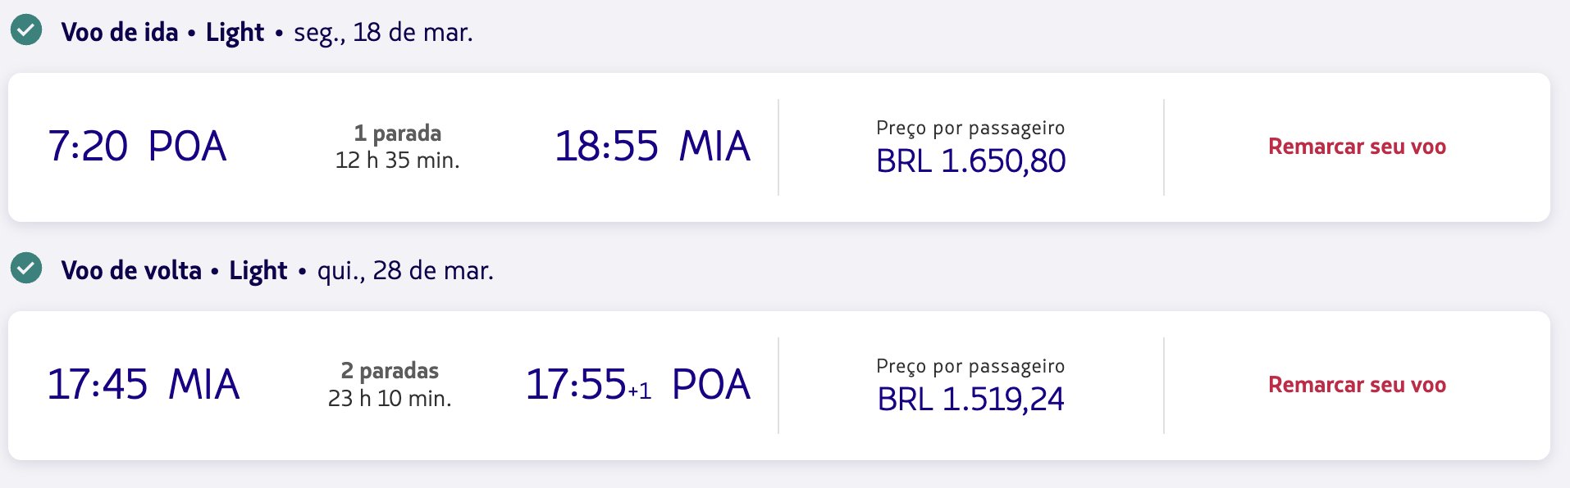Click the 18:55 MIA arrival time

pos(652,147)
